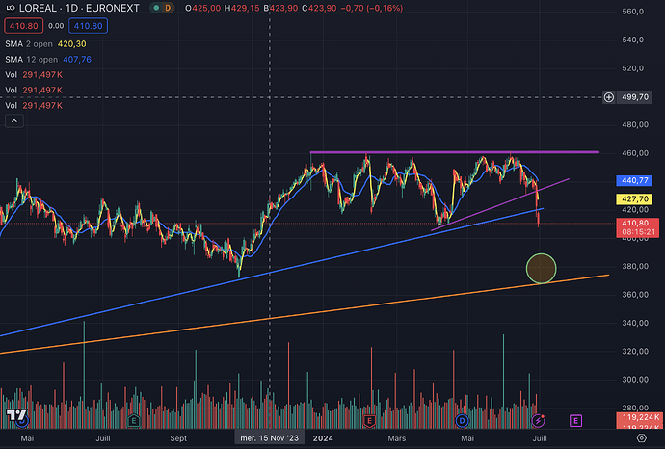Click the blue 410.80 buy button

[89, 26]
